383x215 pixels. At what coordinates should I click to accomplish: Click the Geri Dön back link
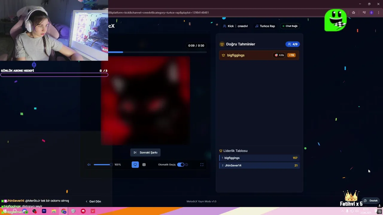93,202
